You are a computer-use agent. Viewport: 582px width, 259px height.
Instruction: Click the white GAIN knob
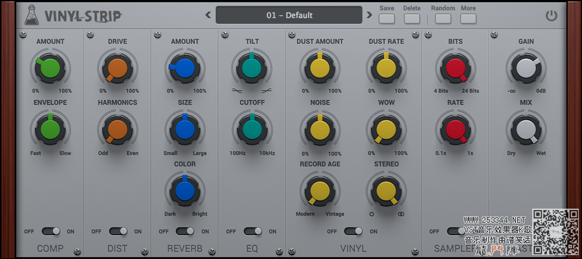click(526, 68)
